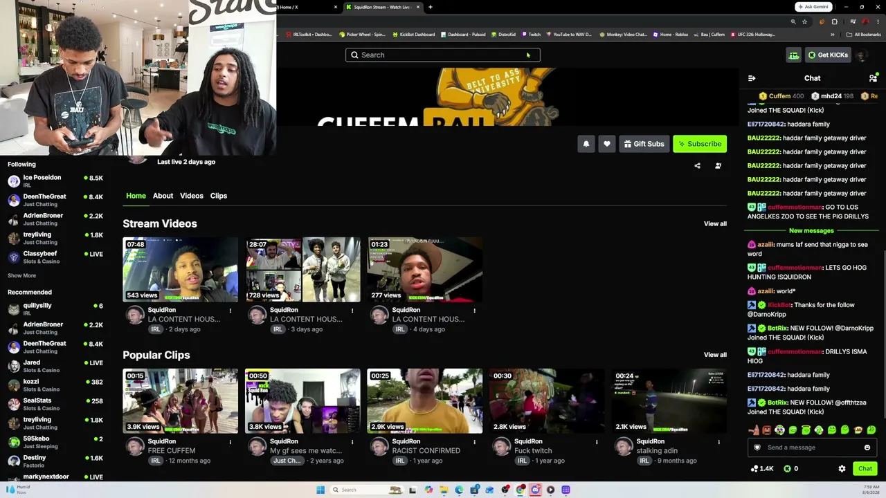This screenshot has height=498, width=886.
Task: Click the heart follow icon
Action: (607, 144)
